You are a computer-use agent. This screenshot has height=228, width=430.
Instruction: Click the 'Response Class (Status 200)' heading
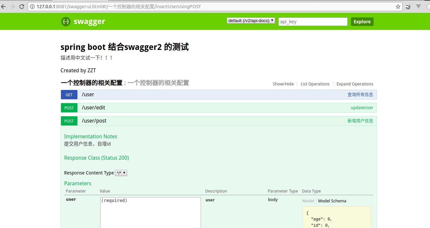pyautogui.click(x=97, y=158)
